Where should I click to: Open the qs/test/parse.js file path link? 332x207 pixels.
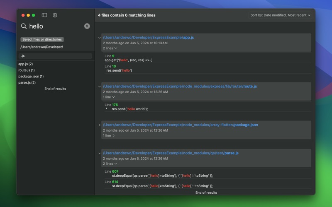[x=171, y=153]
